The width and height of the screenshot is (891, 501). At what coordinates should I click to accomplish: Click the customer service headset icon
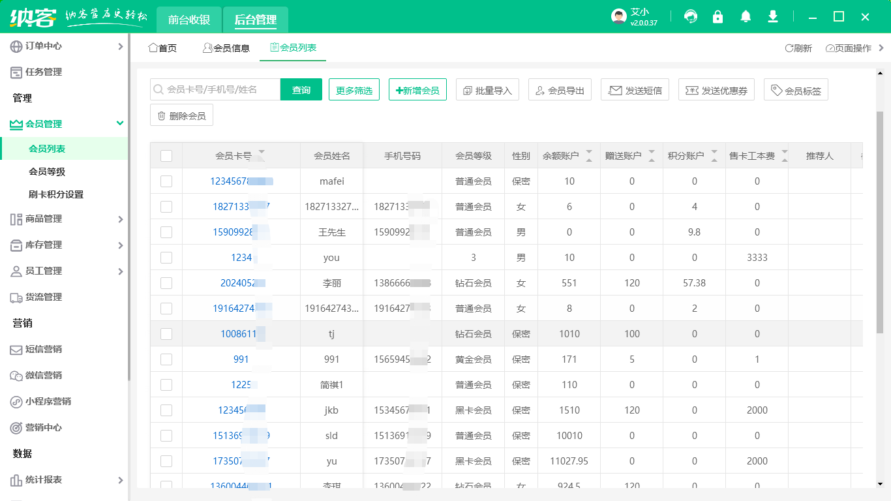click(x=690, y=16)
